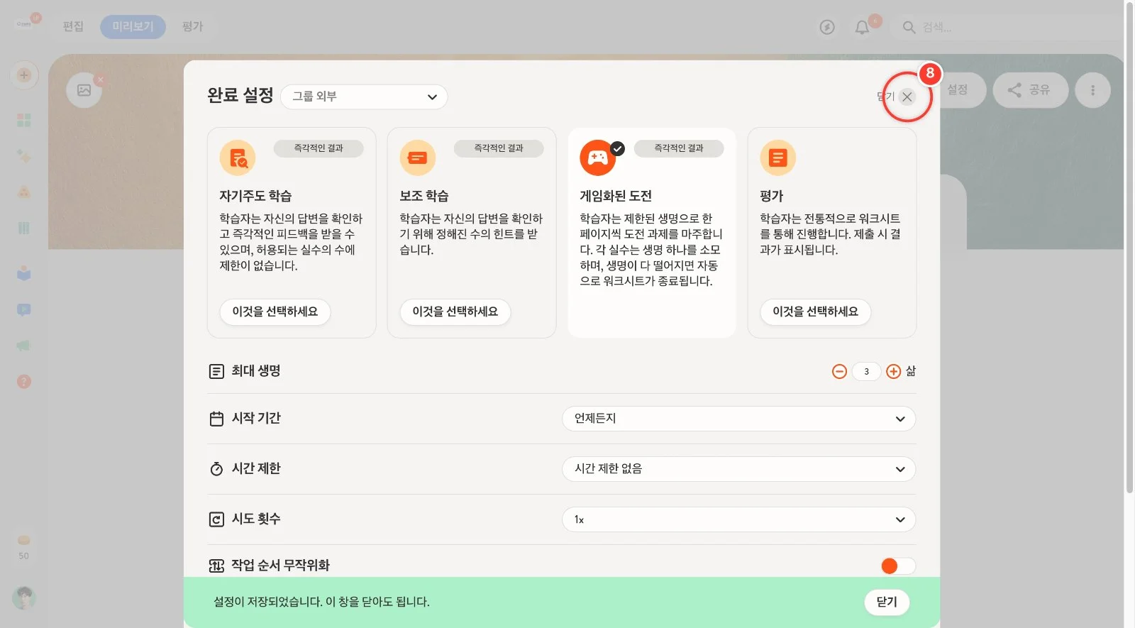Choose 이것을 선택하세요 under 자기주도 학습

(x=275, y=312)
